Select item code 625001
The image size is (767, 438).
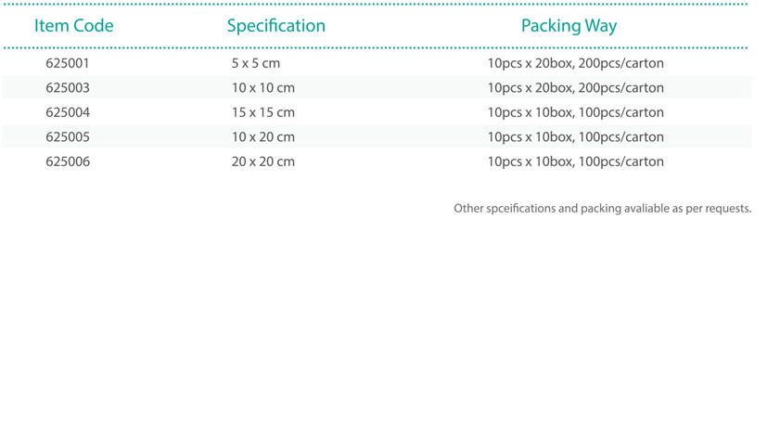tap(68, 64)
